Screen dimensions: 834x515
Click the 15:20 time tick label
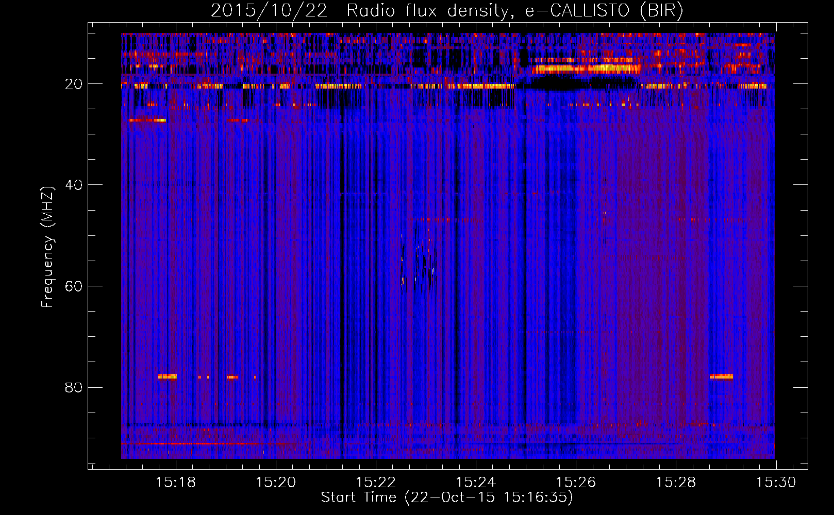click(x=276, y=483)
